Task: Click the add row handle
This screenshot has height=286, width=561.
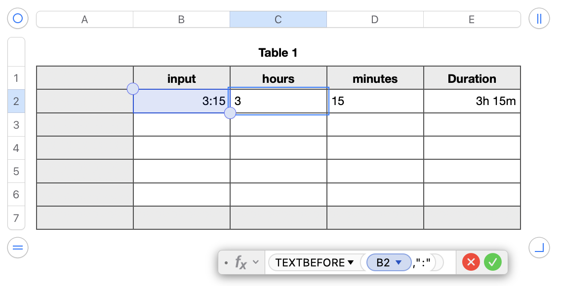Action: 18,248
